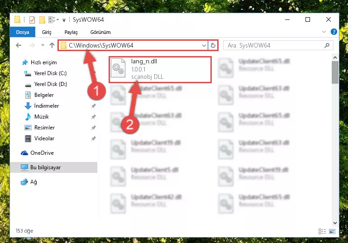Click the 153 öğe item count
Viewport: 348px width, 243px height.
[x=24, y=231]
